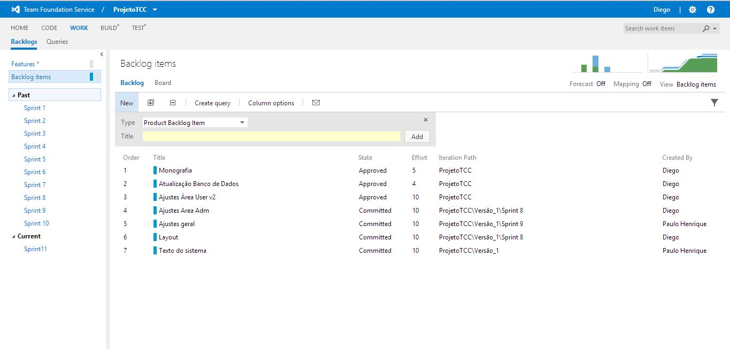Select the Backlogs tab
730x349 pixels.
point(24,41)
